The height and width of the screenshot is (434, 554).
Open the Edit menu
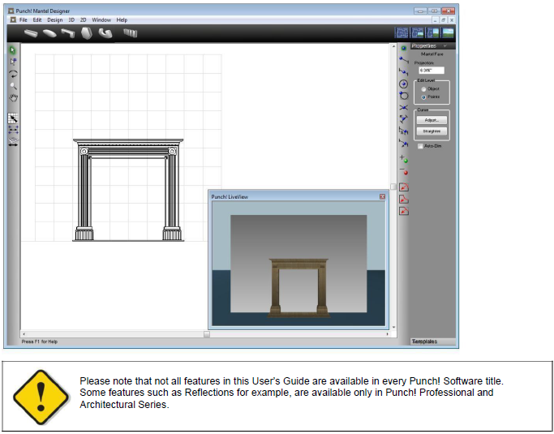[37, 20]
